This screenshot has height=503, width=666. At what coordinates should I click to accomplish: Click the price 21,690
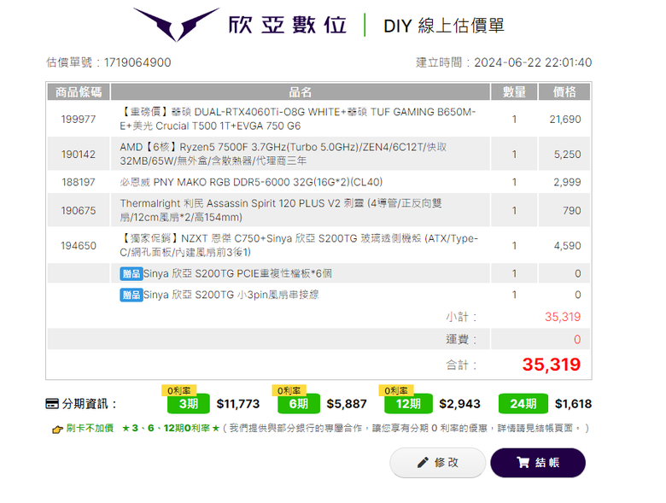pyautogui.click(x=565, y=120)
